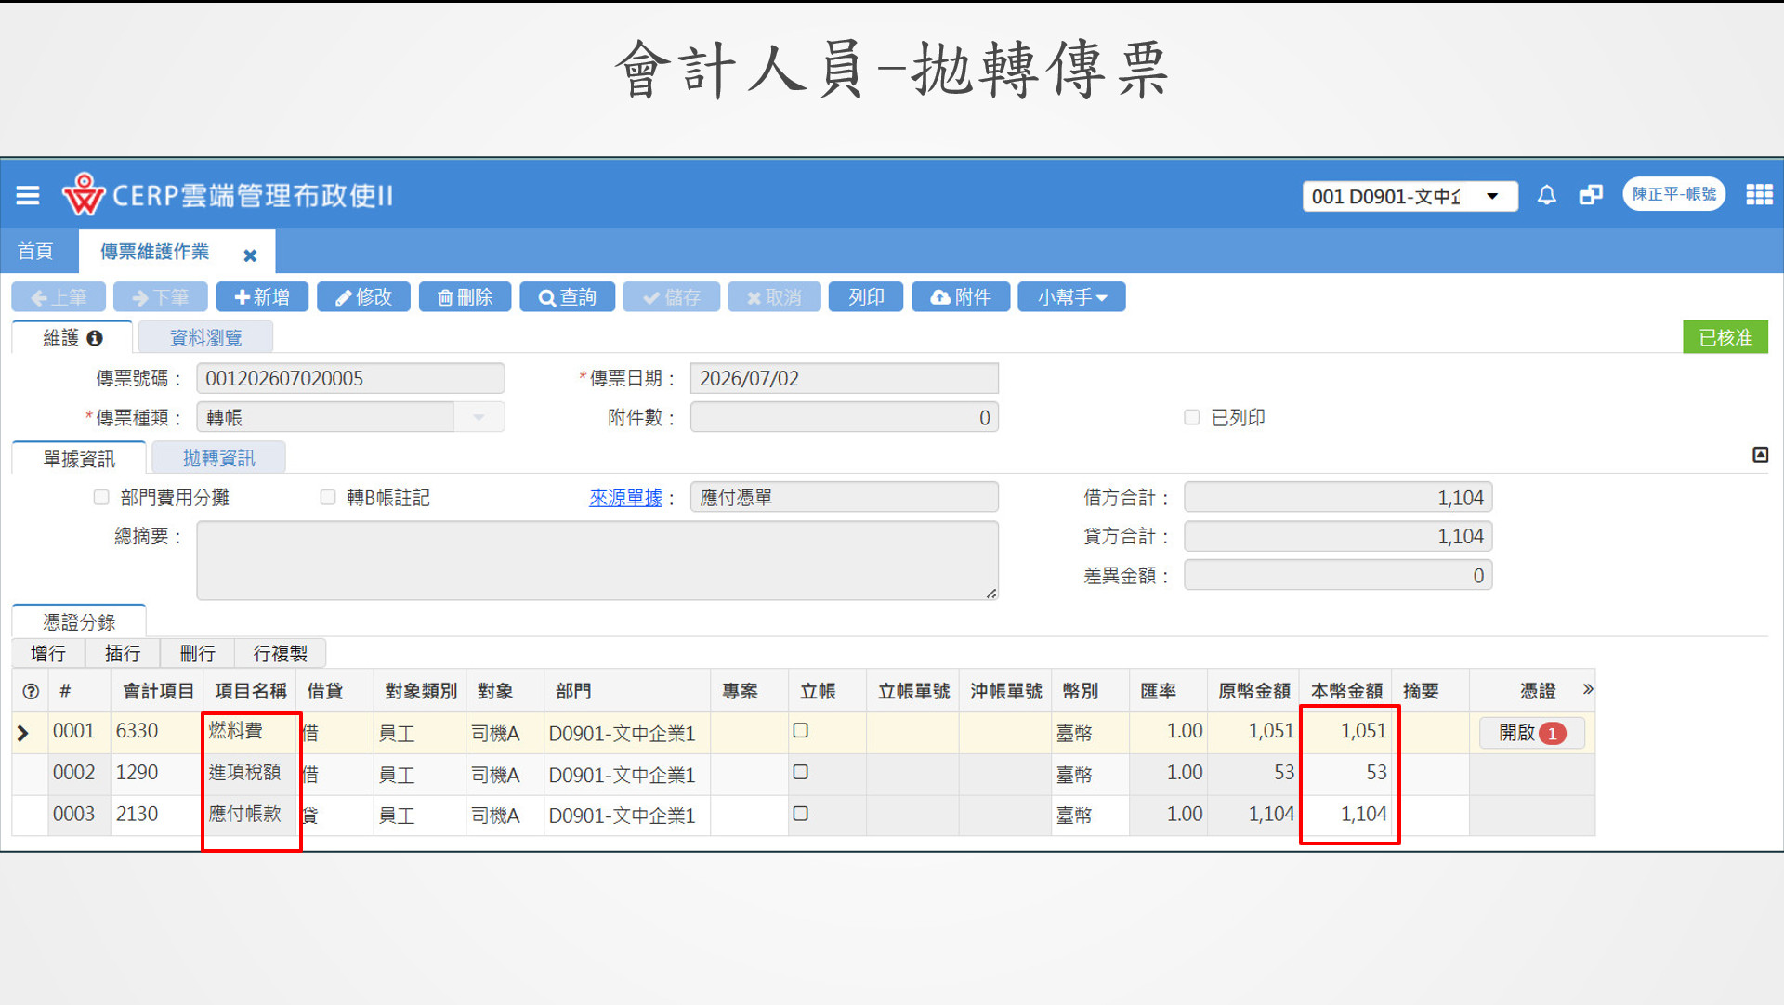Click the 借方合計 field
The height and width of the screenshot is (1005, 1784).
tap(1338, 497)
